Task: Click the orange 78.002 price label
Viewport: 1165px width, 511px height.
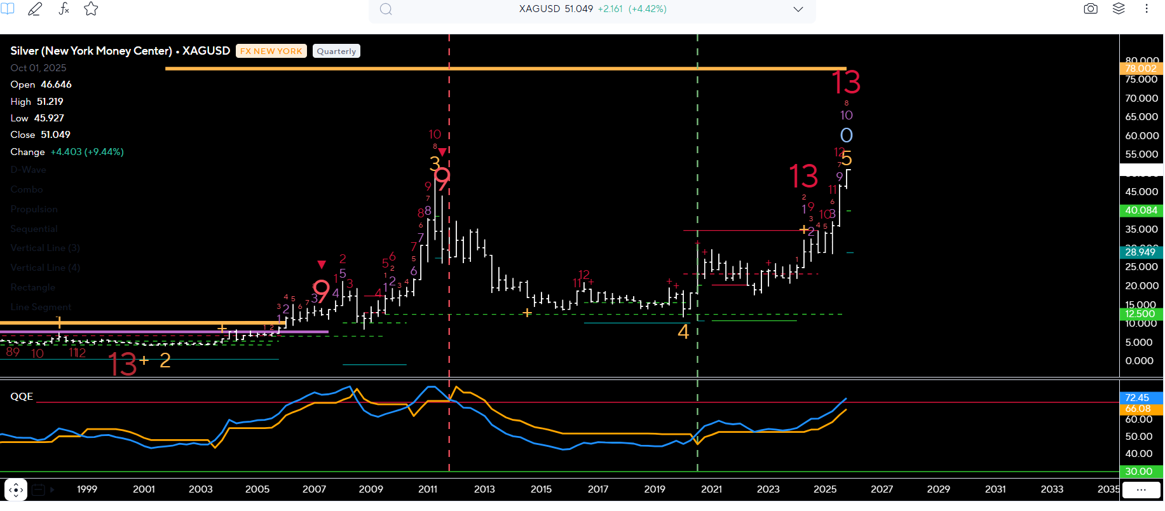Action: coord(1140,69)
